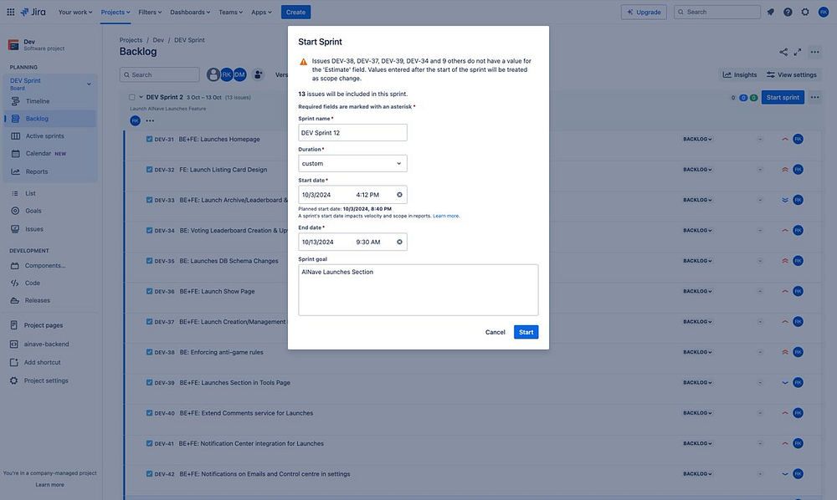Collapse the DEV Sprint 2 section chevron
The width and height of the screenshot is (837, 500).
coord(141,97)
